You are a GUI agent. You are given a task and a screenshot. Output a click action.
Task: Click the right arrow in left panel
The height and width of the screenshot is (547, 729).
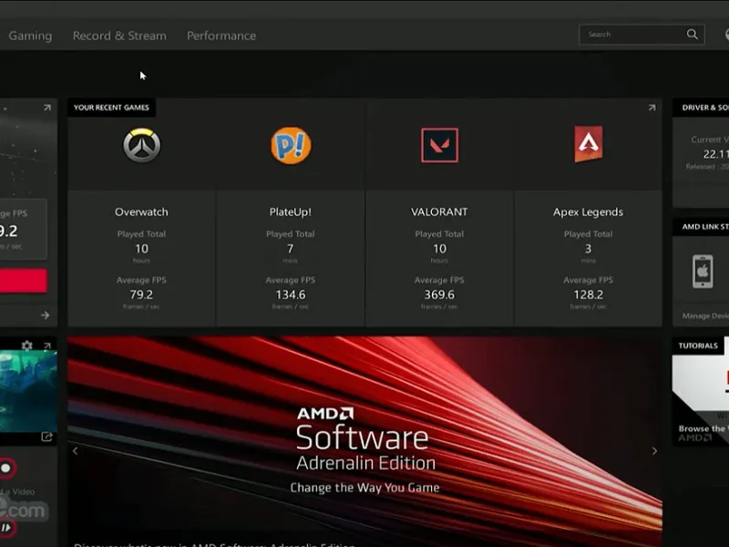pos(45,315)
